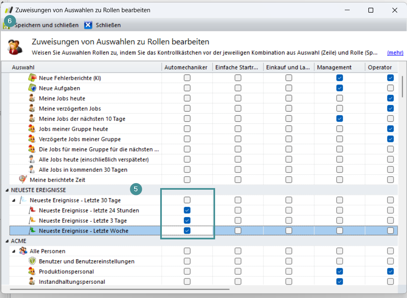Image resolution: width=407 pixels, height=298 pixels.
Task: Click the people icon beside Alle Personen
Action: click(x=23, y=251)
